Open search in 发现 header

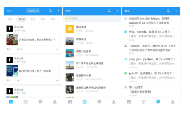pos(109,11)
